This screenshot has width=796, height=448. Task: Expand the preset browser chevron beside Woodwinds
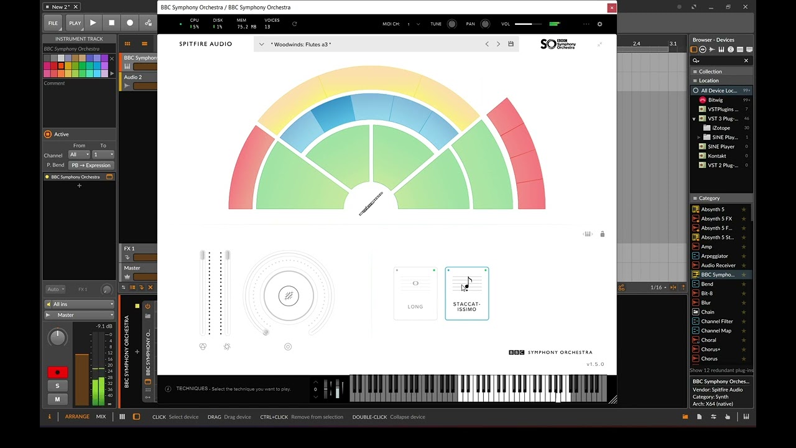[261, 44]
